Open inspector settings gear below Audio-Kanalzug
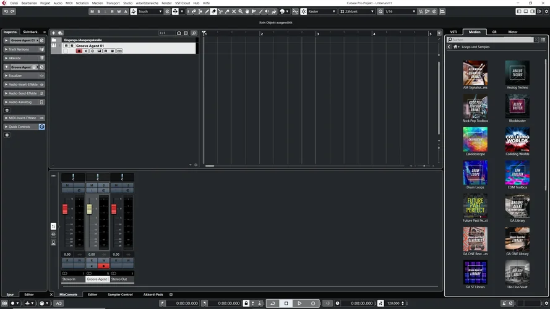Image resolution: width=550 pixels, height=309 pixels. pos(7,111)
